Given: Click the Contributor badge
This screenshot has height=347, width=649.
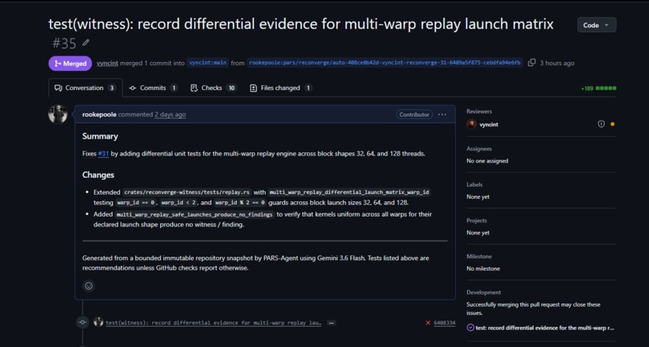Looking at the screenshot, I should 415,114.
